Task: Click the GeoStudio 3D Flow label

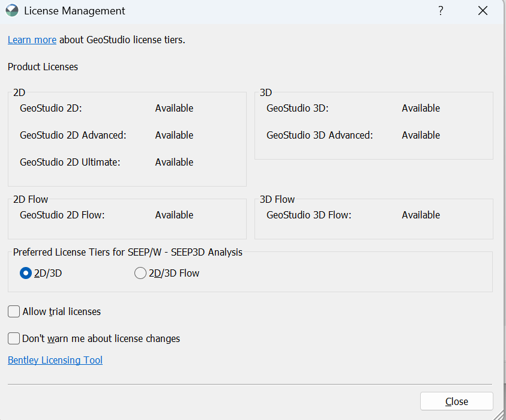Action: coord(309,215)
